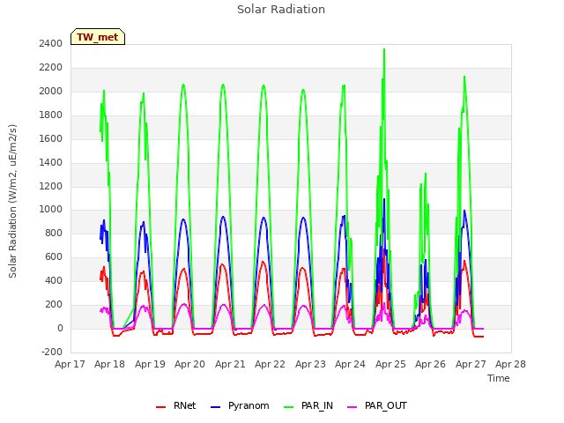Image resolution: width=564 pixels, height=423 pixels.
Task: Click the green PAR_IN legend swatch
Action: pyautogui.click(x=289, y=407)
